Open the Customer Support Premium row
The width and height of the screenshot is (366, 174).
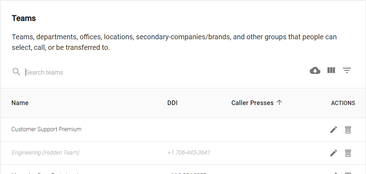(183, 130)
